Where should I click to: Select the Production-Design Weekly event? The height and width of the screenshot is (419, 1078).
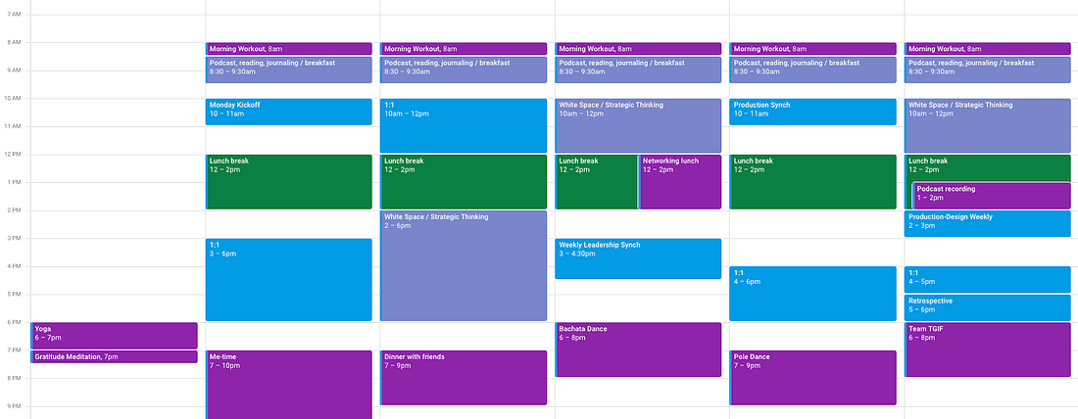[x=987, y=224]
